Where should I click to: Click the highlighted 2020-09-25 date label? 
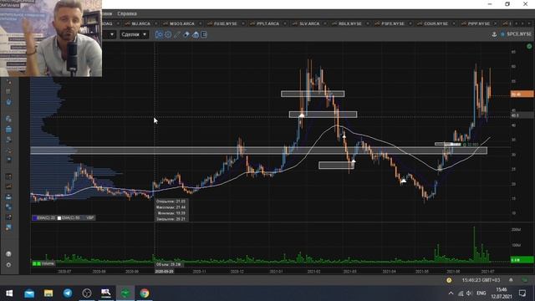click(x=164, y=271)
